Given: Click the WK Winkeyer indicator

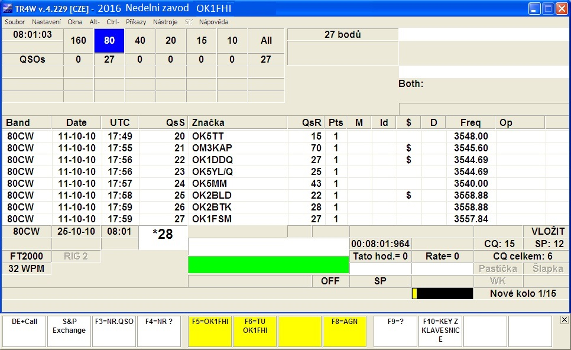Looking at the screenshot, I should tap(498, 281).
